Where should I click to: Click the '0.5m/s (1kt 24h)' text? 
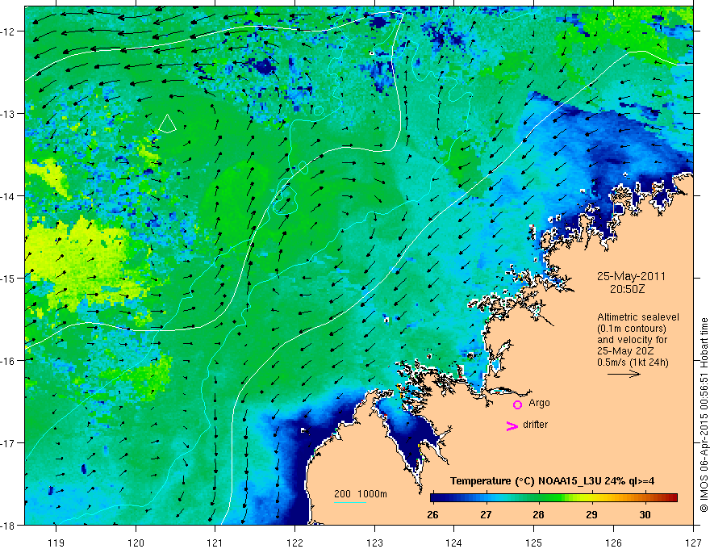[x=633, y=363]
